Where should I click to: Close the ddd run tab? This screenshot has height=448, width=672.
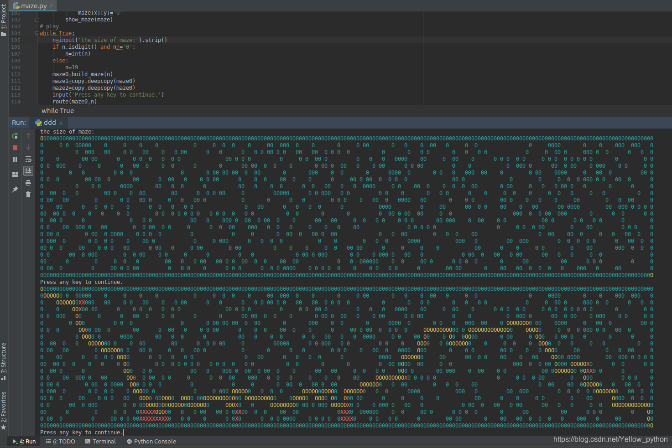(61, 123)
